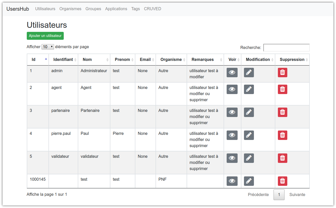View details of user 1000145
Viewport: 336px width, 208px height.
tap(232, 181)
